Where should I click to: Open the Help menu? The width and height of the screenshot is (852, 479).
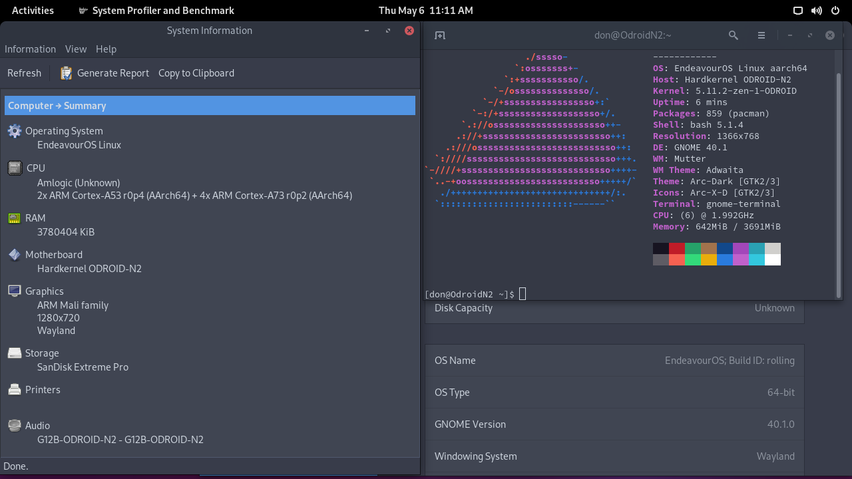106,49
